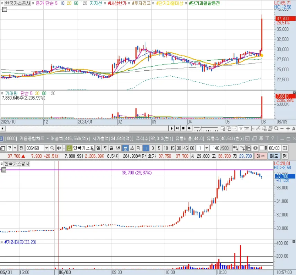Open the calendar picker icon
The width and height of the screenshot is (296, 275).
pyautogui.click(x=285, y=148)
